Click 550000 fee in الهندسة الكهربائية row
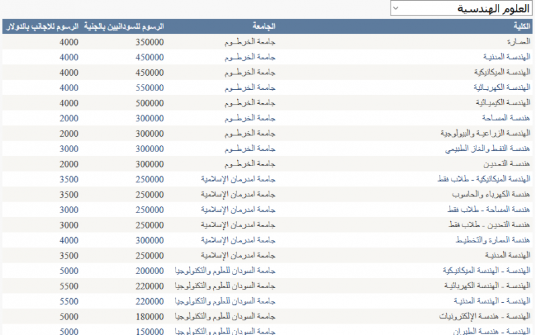This screenshot has width=536, height=335. click(149, 88)
